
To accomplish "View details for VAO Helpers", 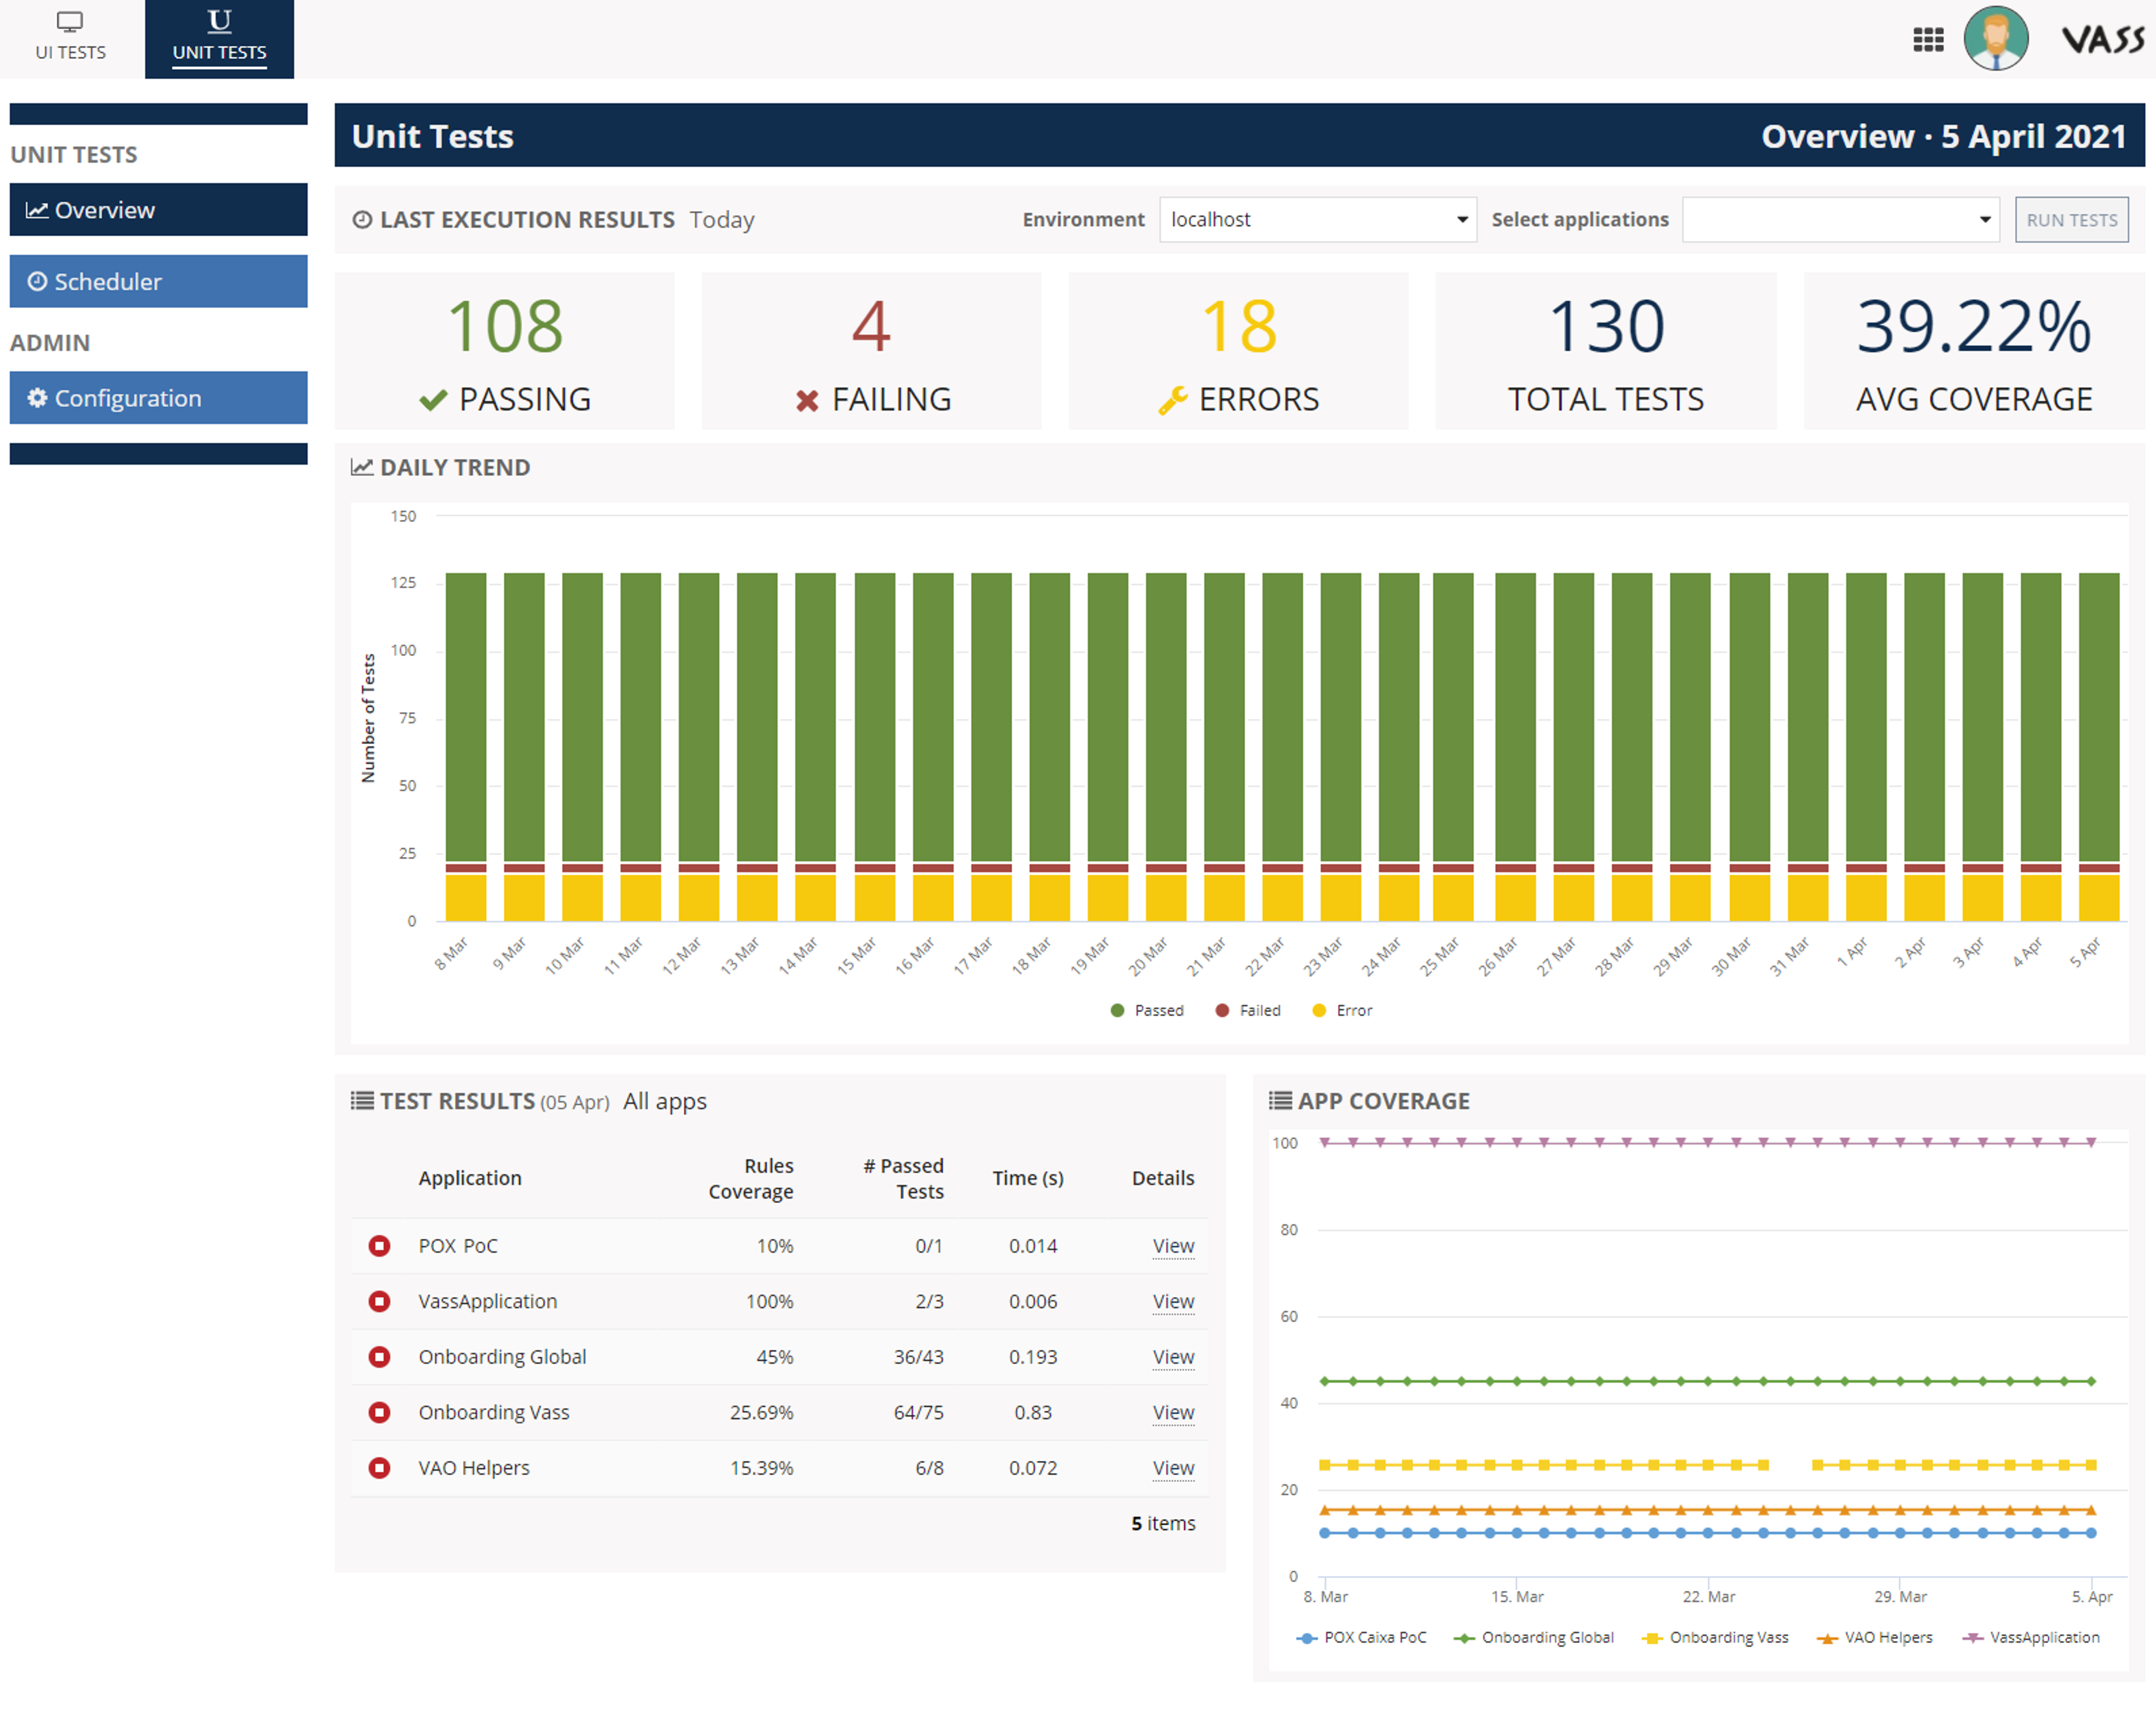I will pyautogui.click(x=1172, y=1468).
